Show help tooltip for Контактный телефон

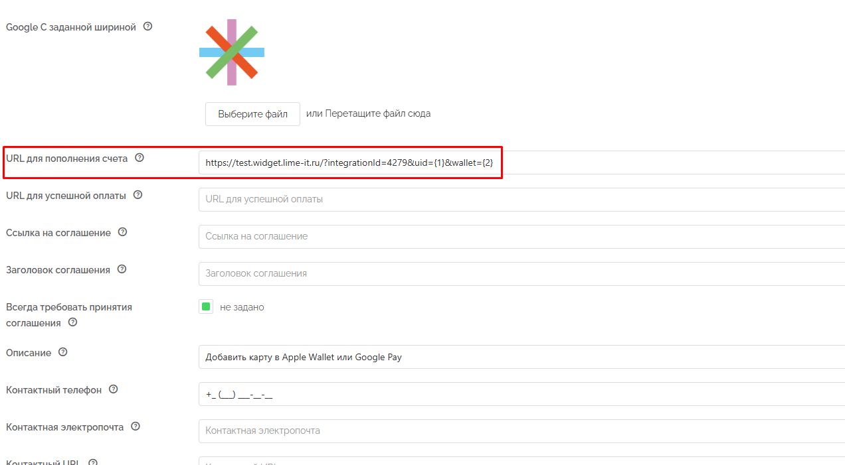point(114,389)
